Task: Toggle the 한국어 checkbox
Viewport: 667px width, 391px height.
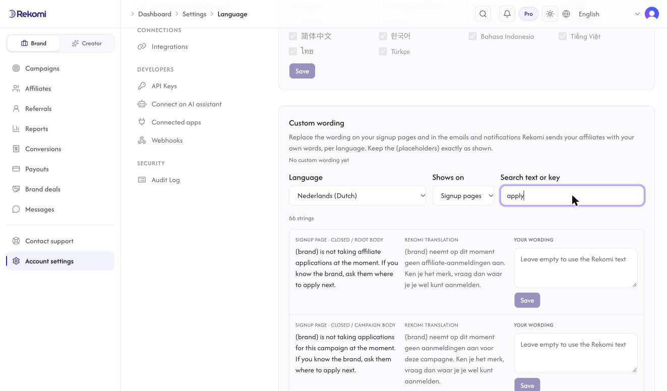Action: [383, 36]
